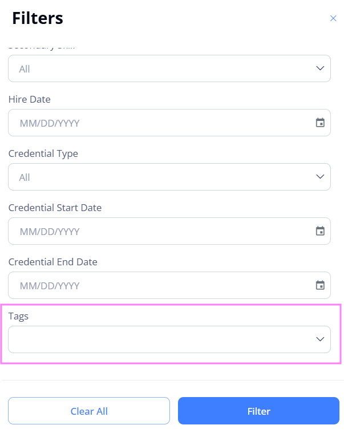Open the Credential End Date calendar icon
Image resolution: width=344 pixels, height=433 pixels.
320,285
